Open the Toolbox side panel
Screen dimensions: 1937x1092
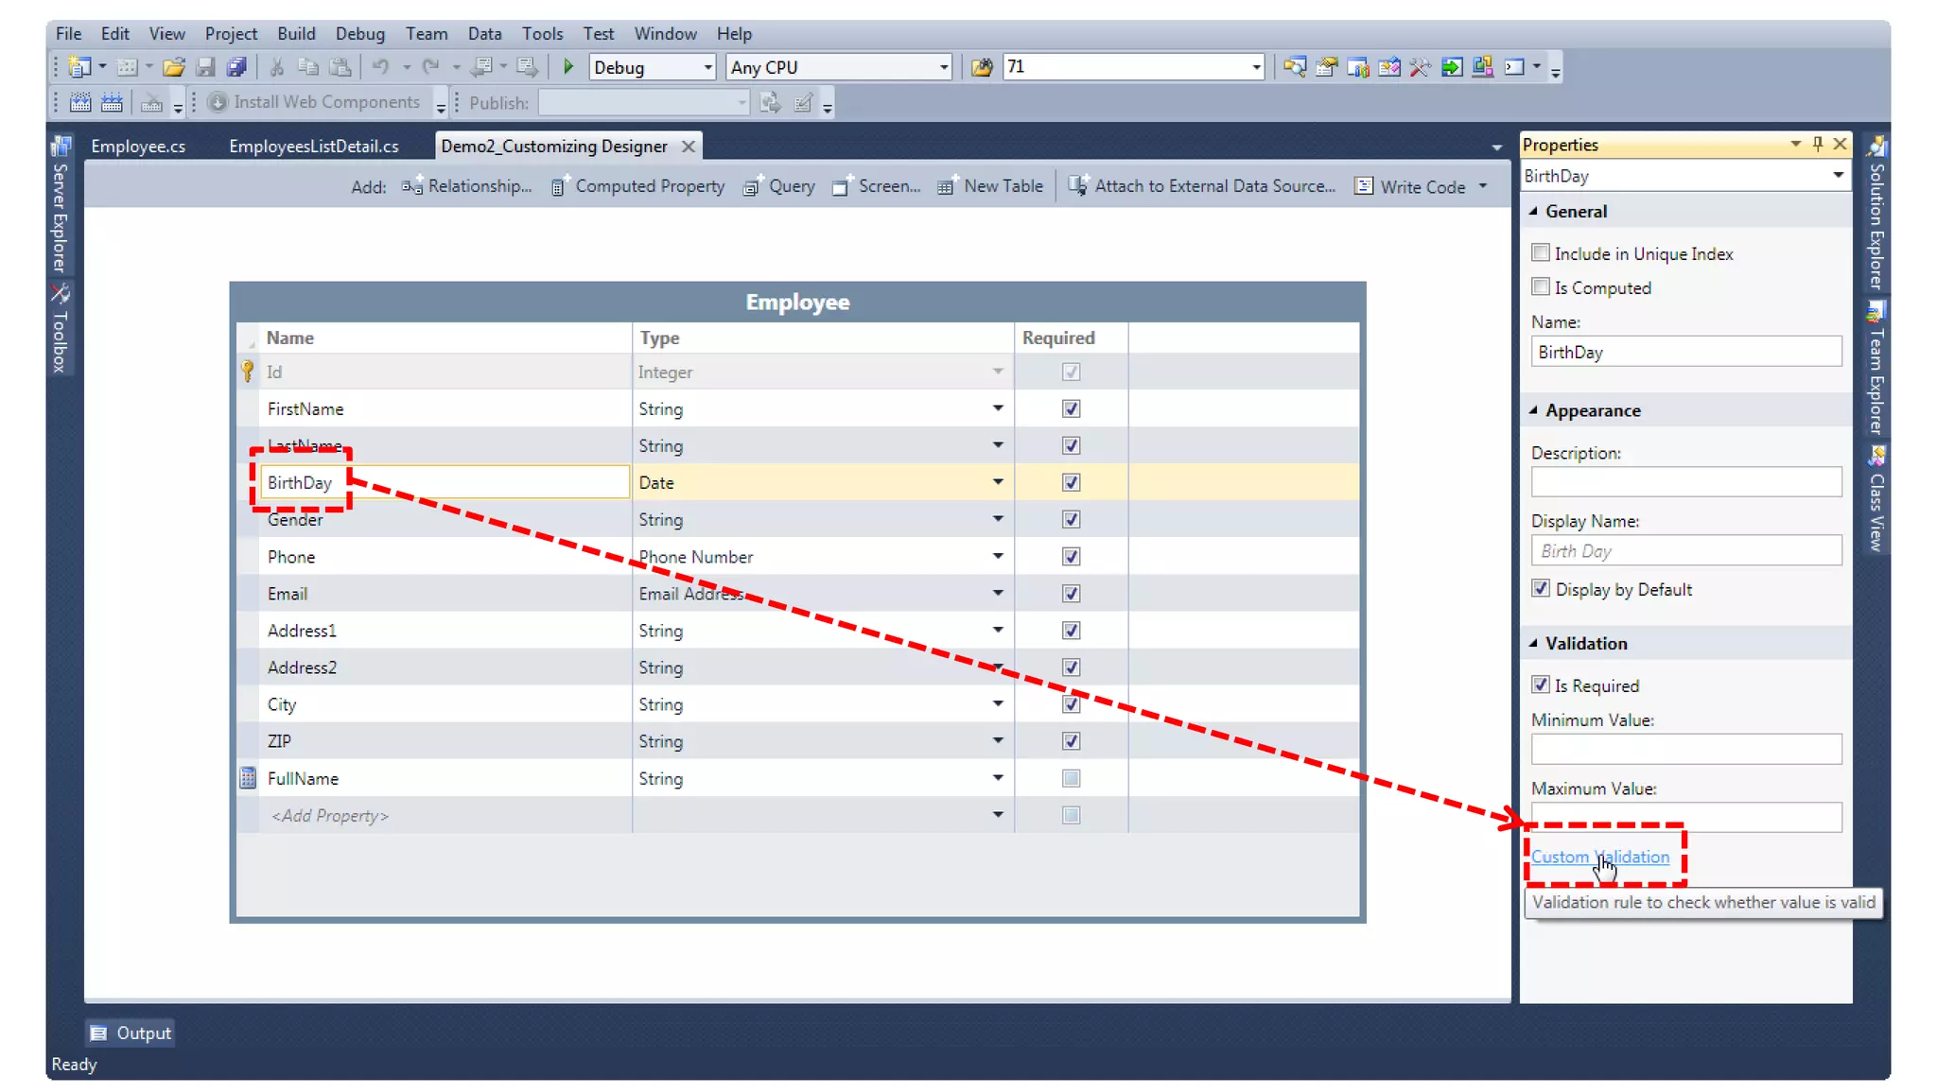coord(60,329)
